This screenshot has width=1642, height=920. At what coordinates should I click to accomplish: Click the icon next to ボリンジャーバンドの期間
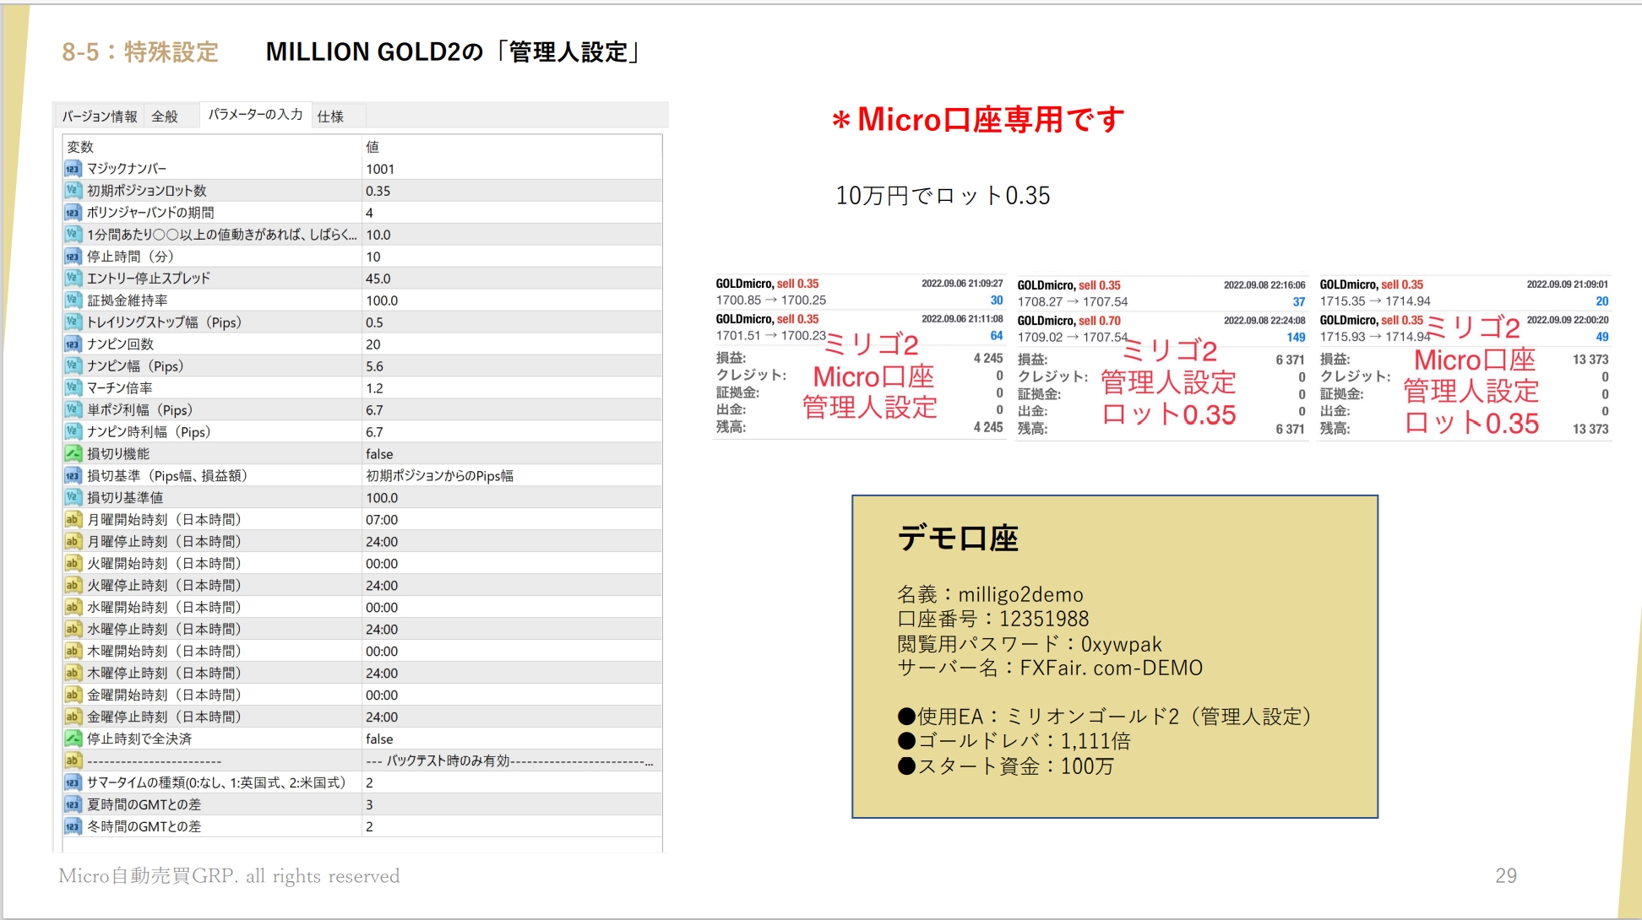(73, 213)
